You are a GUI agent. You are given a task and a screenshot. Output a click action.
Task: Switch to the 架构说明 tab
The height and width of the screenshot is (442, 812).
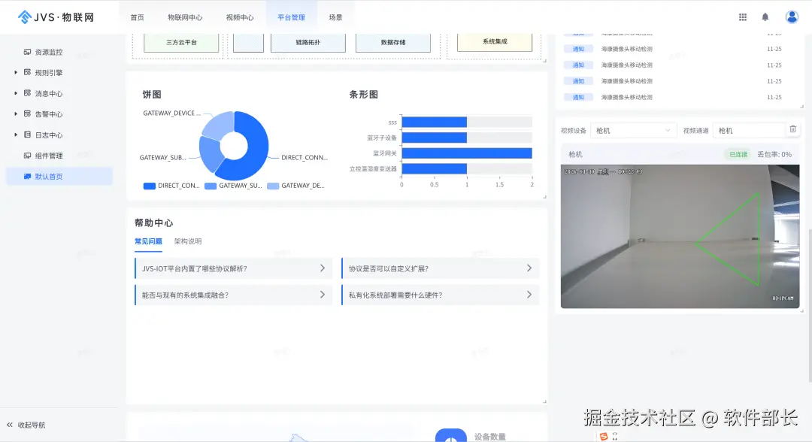pyautogui.click(x=186, y=242)
